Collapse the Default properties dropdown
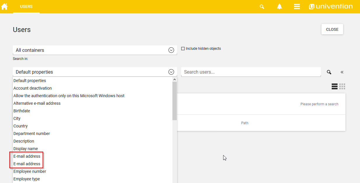This screenshot has width=360, height=183. pyautogui.click(x=171, y=72)
